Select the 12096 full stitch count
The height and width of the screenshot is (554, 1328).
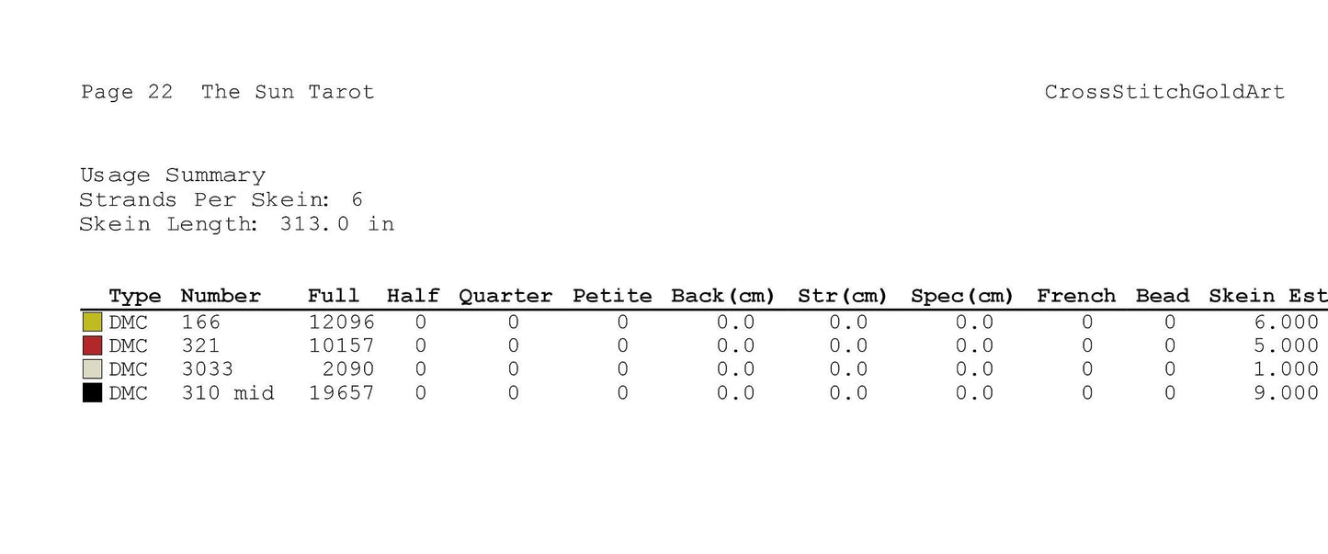[x=341, y=322]
